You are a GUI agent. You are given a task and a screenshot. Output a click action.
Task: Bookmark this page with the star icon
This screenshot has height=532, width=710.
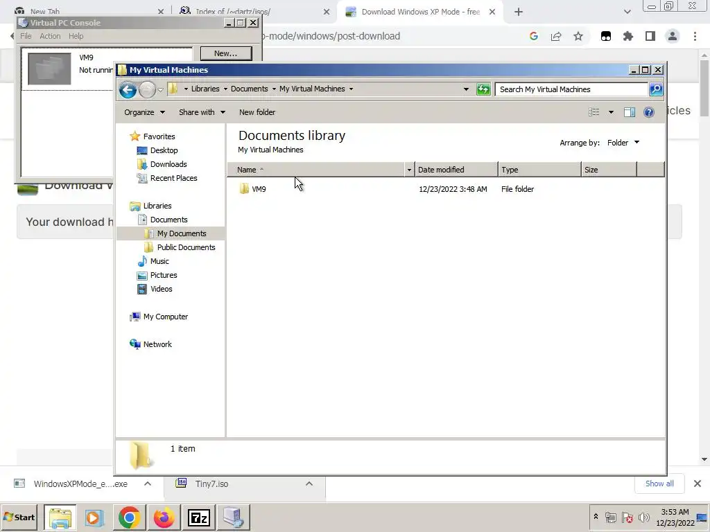(578, 36)
